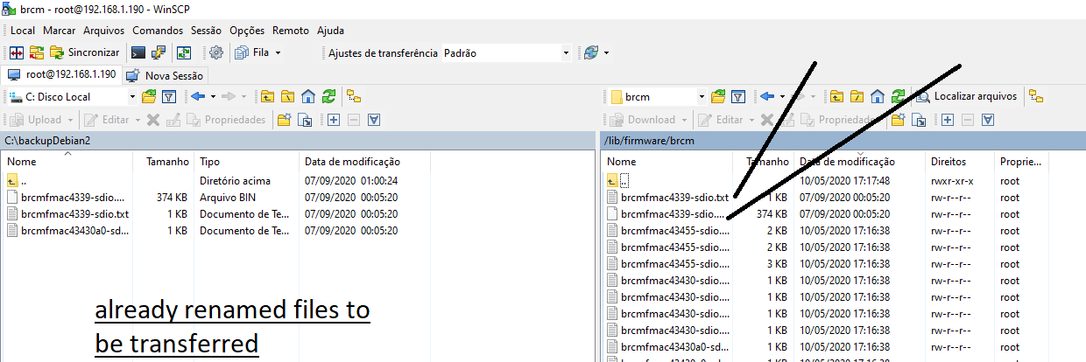The height and width of the screenshot is (362, 1086).
Task: Open the Ajuda menu
Action: (330, 30)
